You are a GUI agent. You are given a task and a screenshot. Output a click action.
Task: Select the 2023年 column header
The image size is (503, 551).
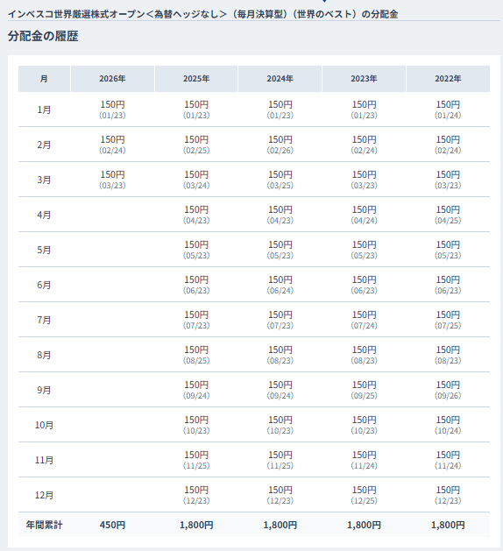coord(364,79)
